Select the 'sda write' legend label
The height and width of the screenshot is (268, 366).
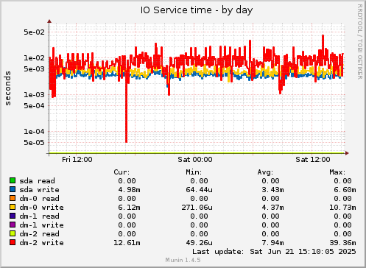[39, 190]
